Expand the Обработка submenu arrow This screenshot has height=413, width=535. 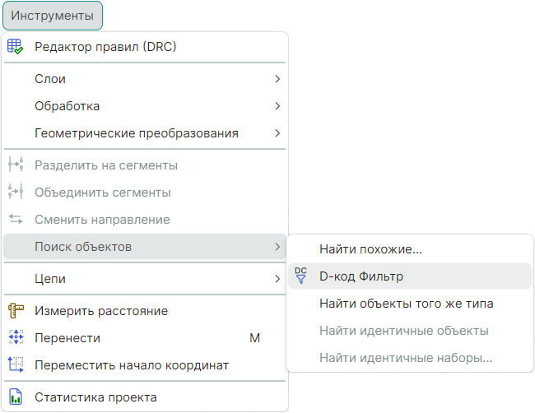click(277, 106)
